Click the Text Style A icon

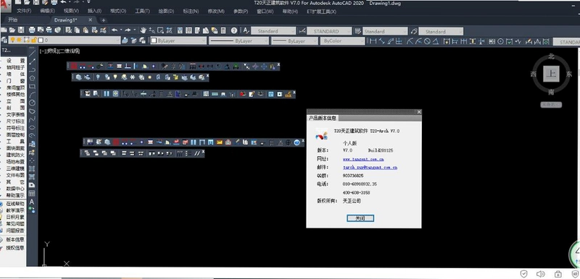tap(246, 30)
